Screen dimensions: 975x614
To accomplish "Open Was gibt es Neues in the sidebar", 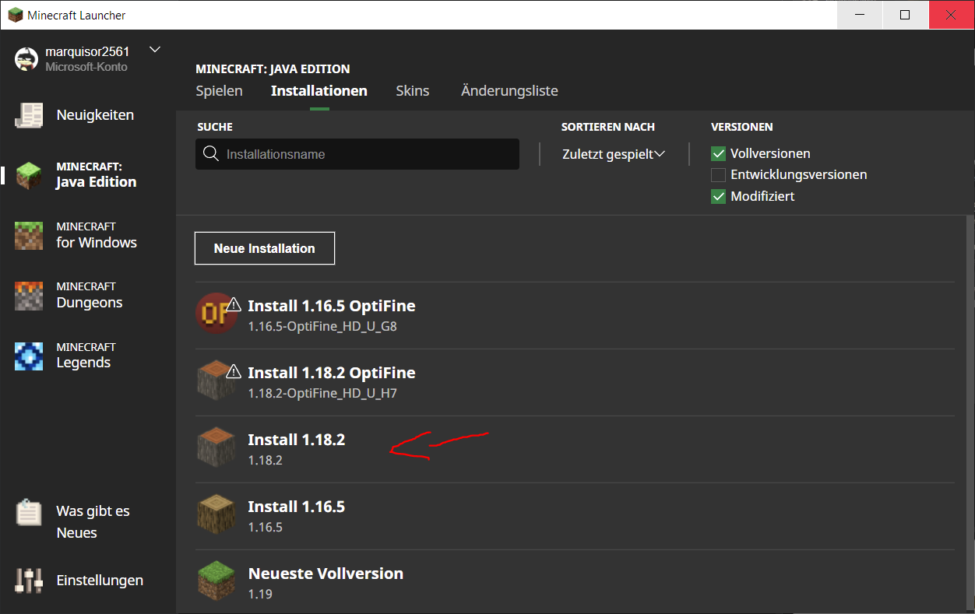I will 87,521.
